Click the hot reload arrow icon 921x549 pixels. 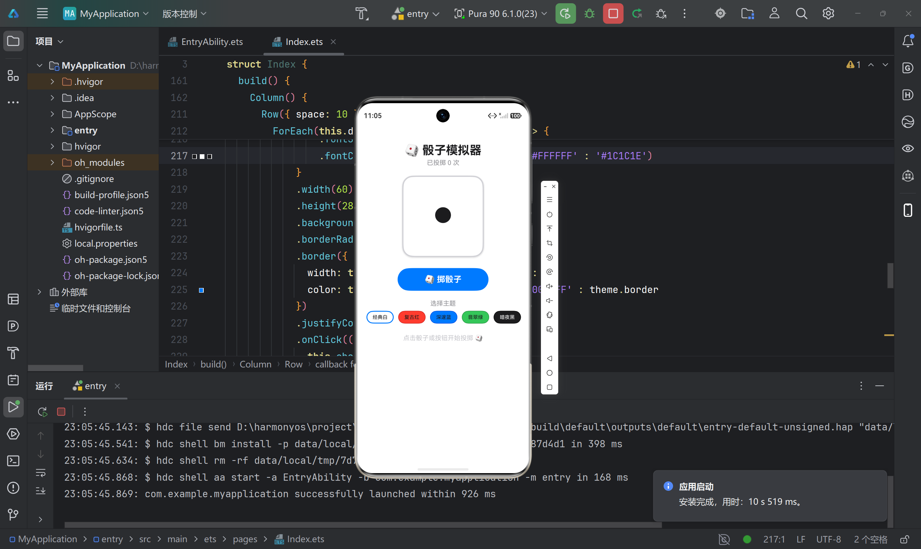[637, 14]
